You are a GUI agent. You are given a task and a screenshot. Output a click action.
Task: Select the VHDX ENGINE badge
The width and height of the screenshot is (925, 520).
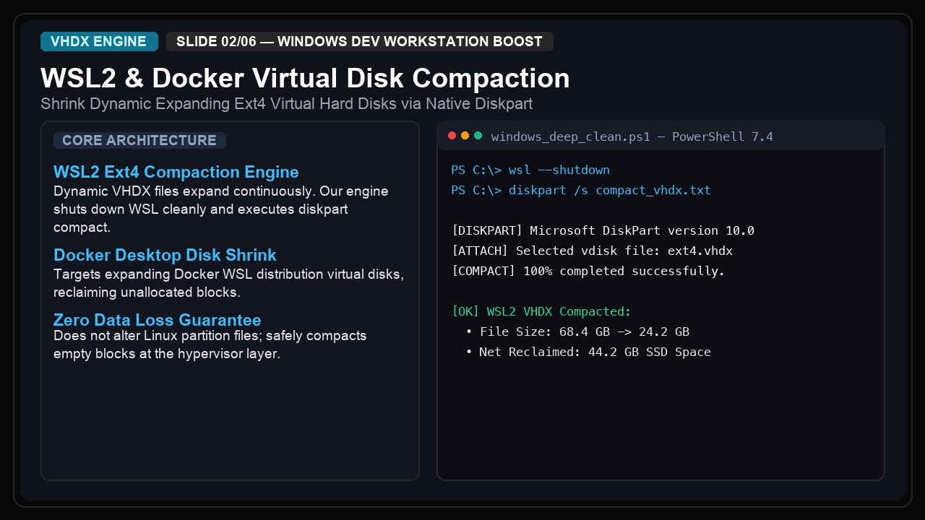click(x=99, y=42)
